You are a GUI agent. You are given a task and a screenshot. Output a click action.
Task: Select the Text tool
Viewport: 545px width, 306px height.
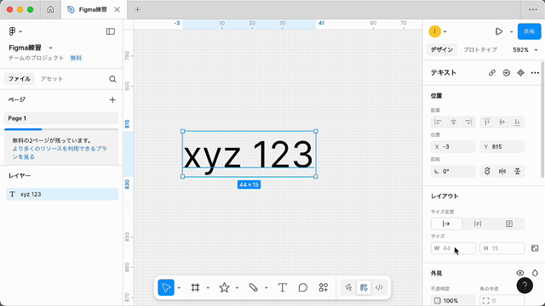pyautogui.click(x=282, y=287)
